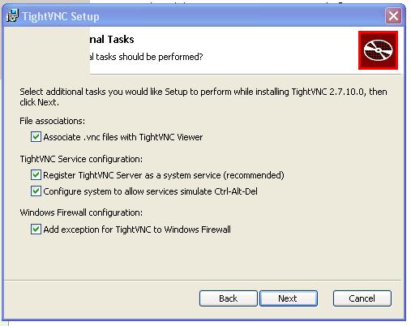
Task: Click the 'Windows Firewall configuration:' heading
Action: (81, 212)
